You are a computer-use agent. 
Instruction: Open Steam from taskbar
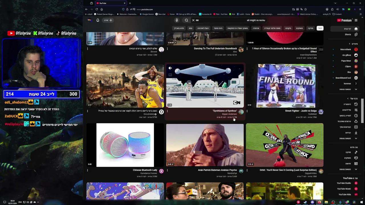coord(305,202)
